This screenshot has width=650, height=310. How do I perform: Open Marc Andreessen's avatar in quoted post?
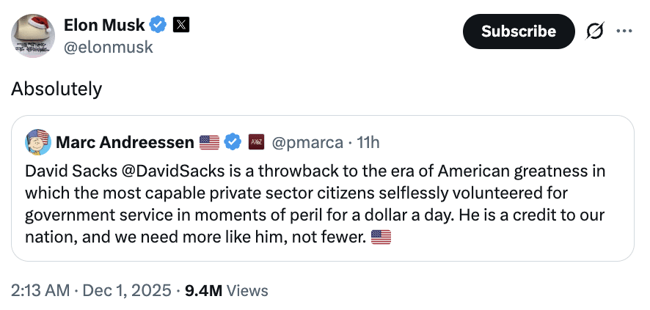[x=37, y=141]
